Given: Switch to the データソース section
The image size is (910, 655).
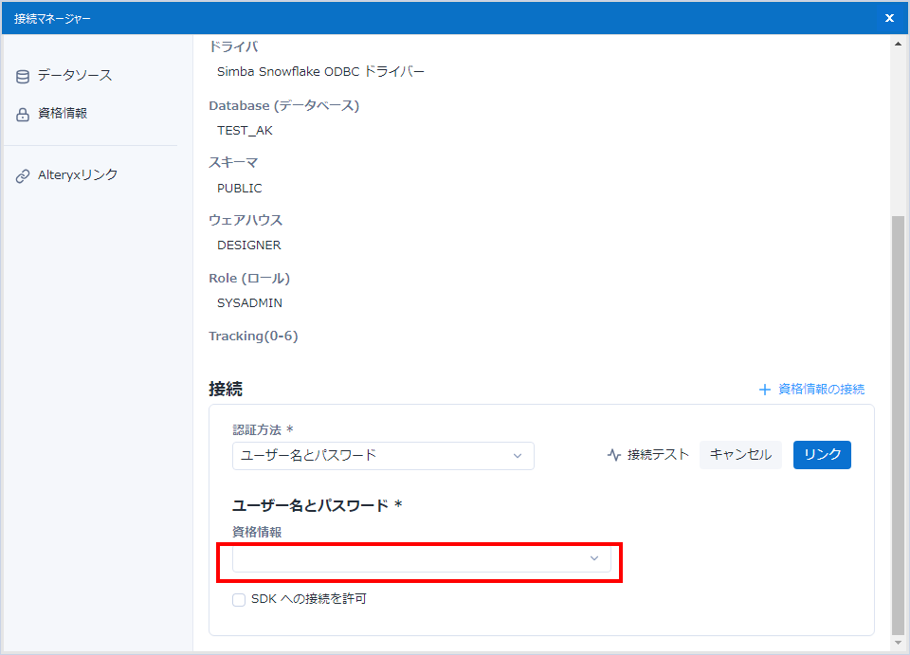Looking at the screenshot, I should [x=74, y=76].
